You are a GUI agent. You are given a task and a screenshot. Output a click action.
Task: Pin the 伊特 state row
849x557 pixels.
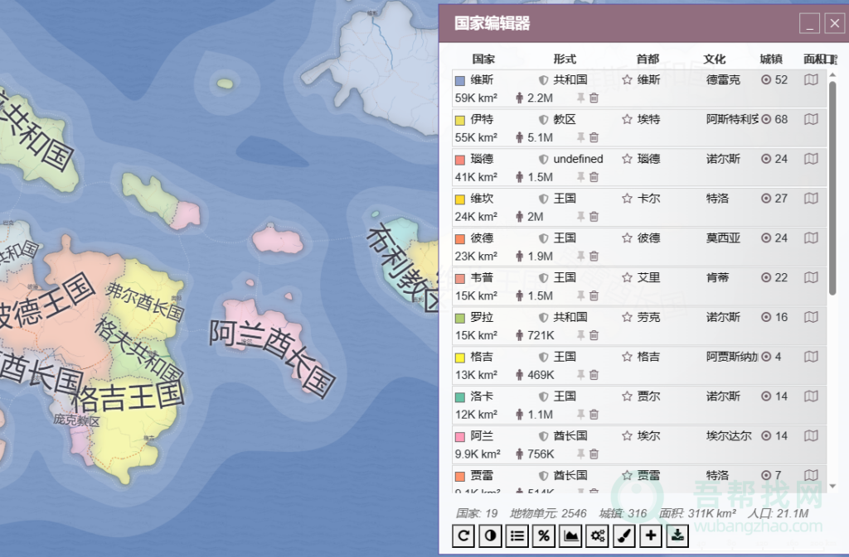coord(580,137)
